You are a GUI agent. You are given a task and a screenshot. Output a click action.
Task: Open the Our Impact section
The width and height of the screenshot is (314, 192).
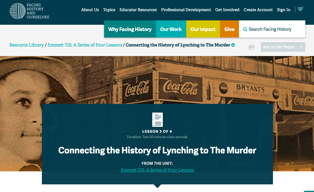203,29
